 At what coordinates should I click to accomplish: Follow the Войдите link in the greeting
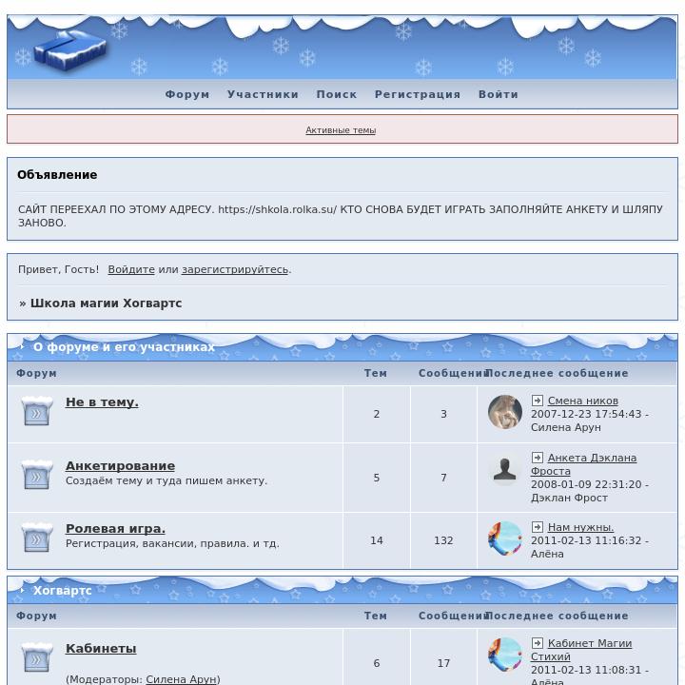(131, 269)
